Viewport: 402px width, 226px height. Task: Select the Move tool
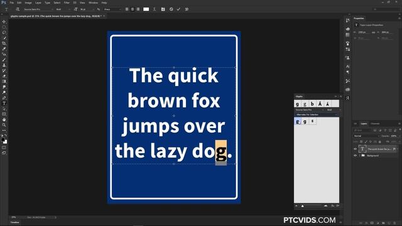pyautogui.click(x=4, y=21)
